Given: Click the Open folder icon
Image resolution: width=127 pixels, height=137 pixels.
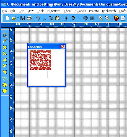Looking at the screenshot, I should [x=14, y=18].
